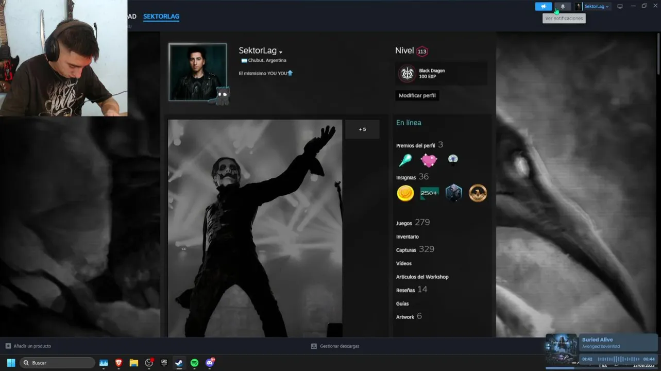Open Gestionar descargas
661x371 pixels.
335,346
